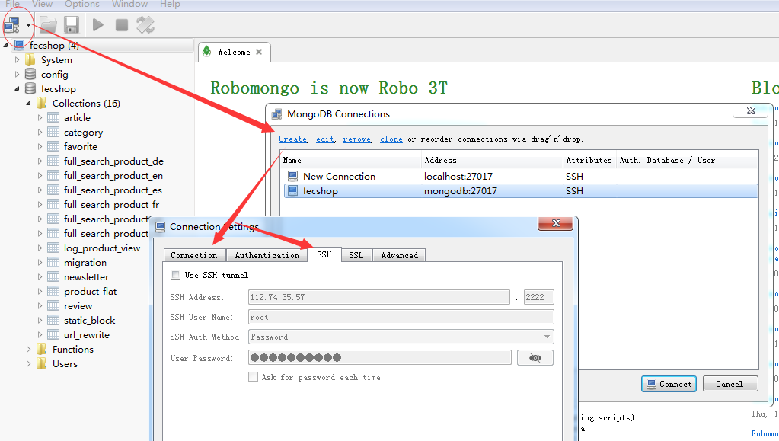Click the article collection table icon
The image size is (779, 441).
coord(53,118)
